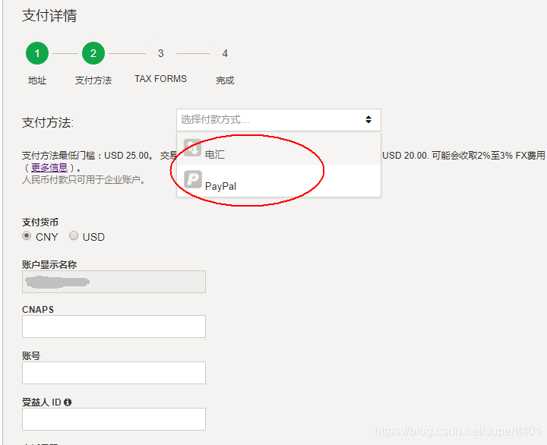Screen dimensions: 547x445
Task: Click the green step 1 circle
Action: pos(37,53)
